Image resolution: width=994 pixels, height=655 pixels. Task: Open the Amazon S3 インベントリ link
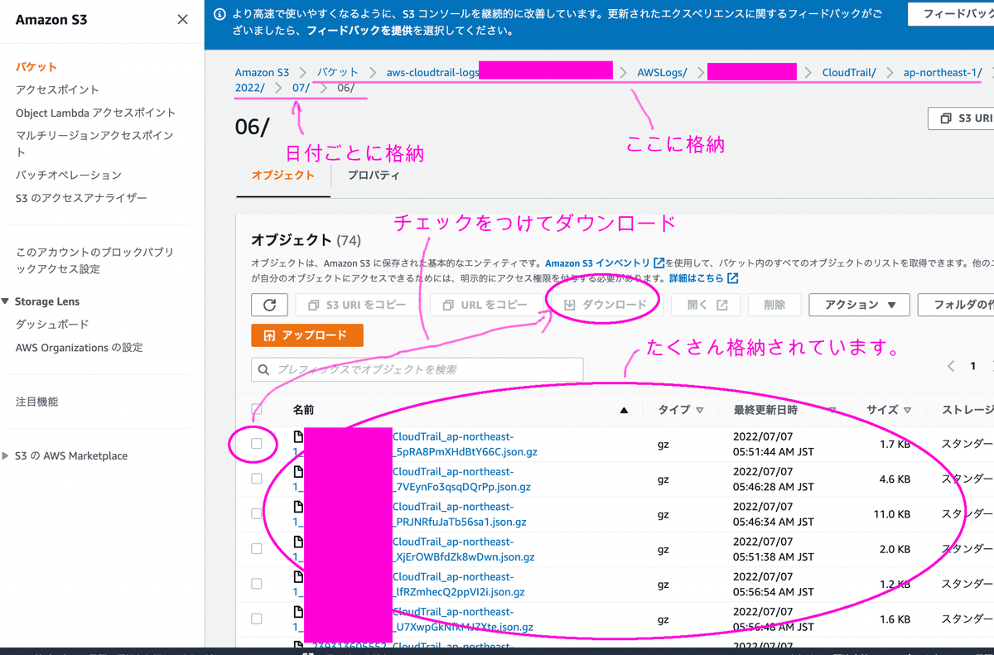click(605, 262)
